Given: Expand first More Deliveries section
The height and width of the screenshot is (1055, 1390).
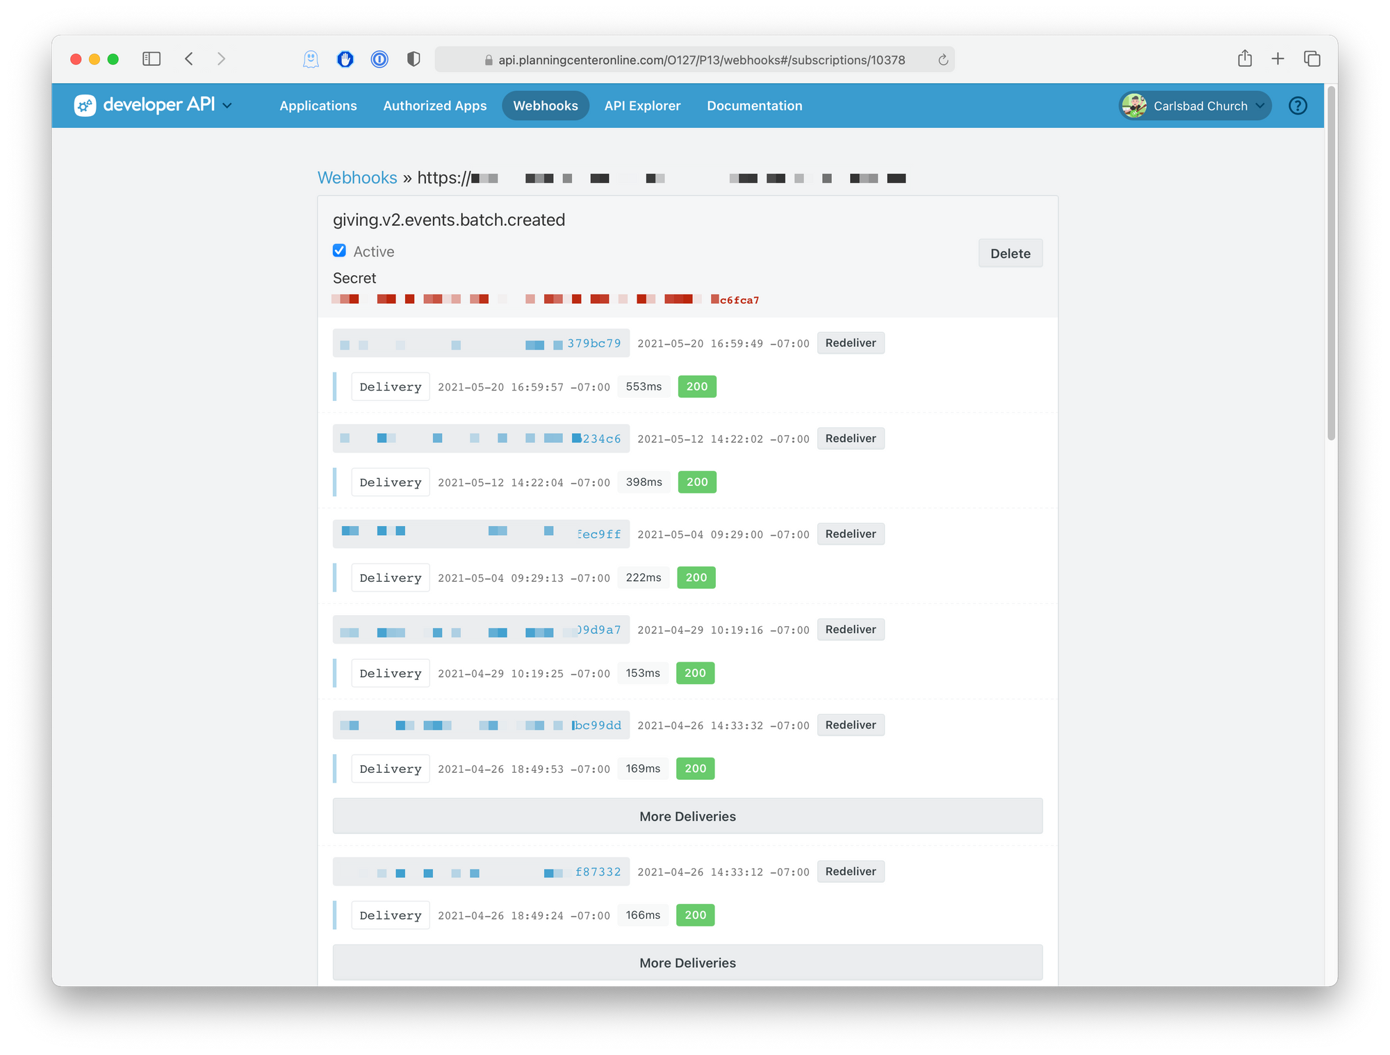Looking at the screenshot, I should click(x=687, y=816).
